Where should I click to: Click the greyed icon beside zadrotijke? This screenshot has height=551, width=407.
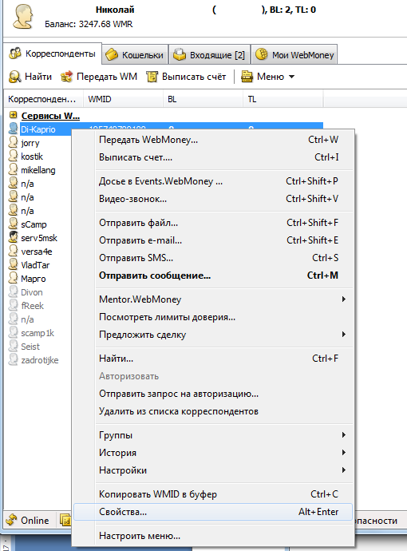(x=13, y=360)
